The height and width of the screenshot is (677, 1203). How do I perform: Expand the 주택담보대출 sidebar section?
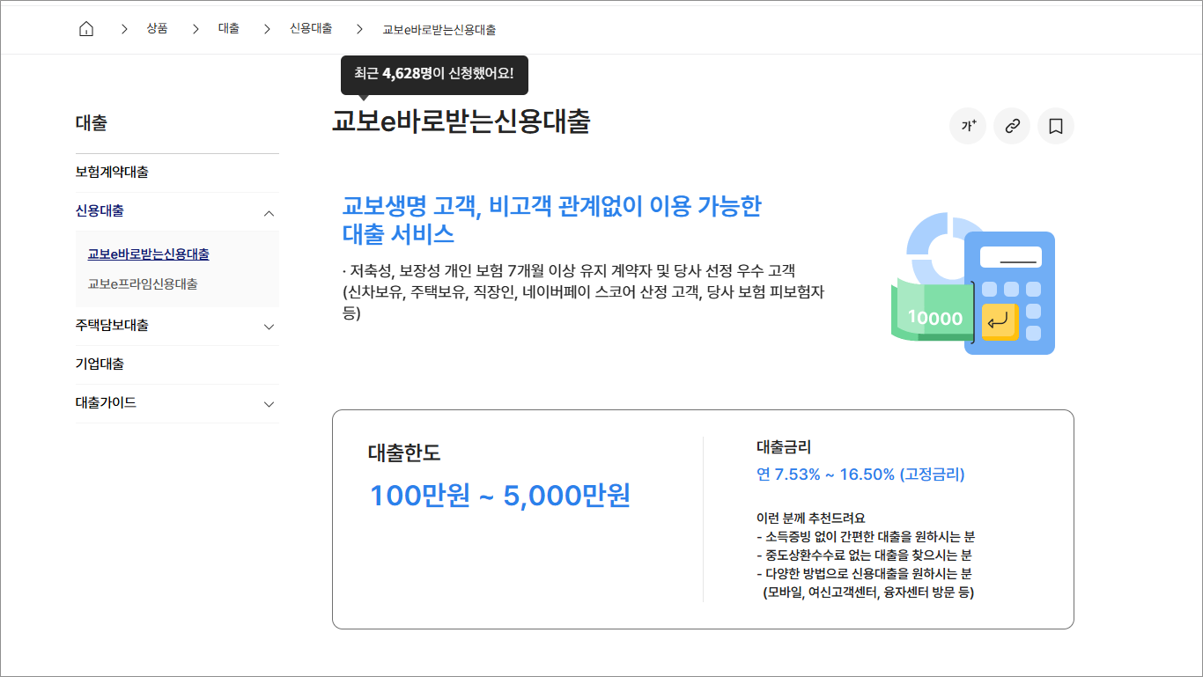(269, 326)
